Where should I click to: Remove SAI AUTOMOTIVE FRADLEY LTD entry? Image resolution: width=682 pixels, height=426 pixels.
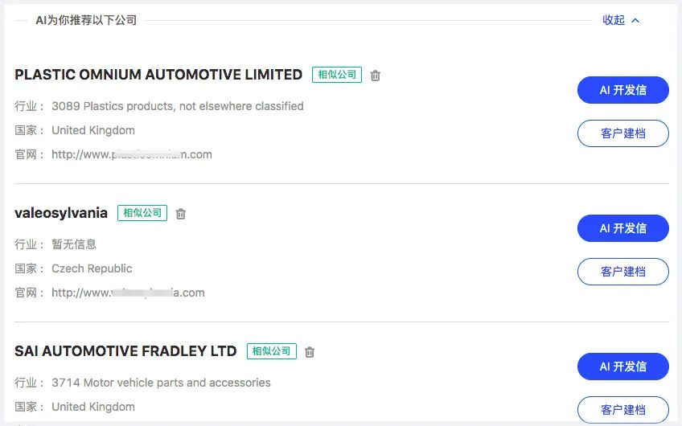310,352
